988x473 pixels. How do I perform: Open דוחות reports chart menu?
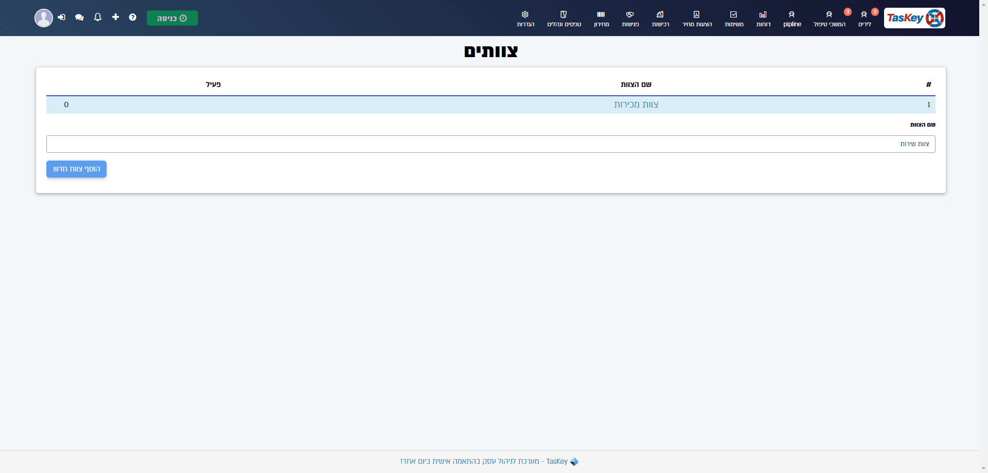tap(763, 19)
